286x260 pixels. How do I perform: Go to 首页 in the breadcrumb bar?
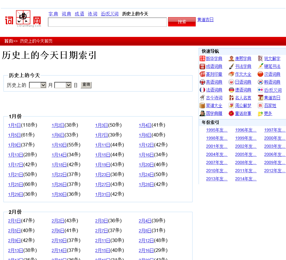click(9, 41)
